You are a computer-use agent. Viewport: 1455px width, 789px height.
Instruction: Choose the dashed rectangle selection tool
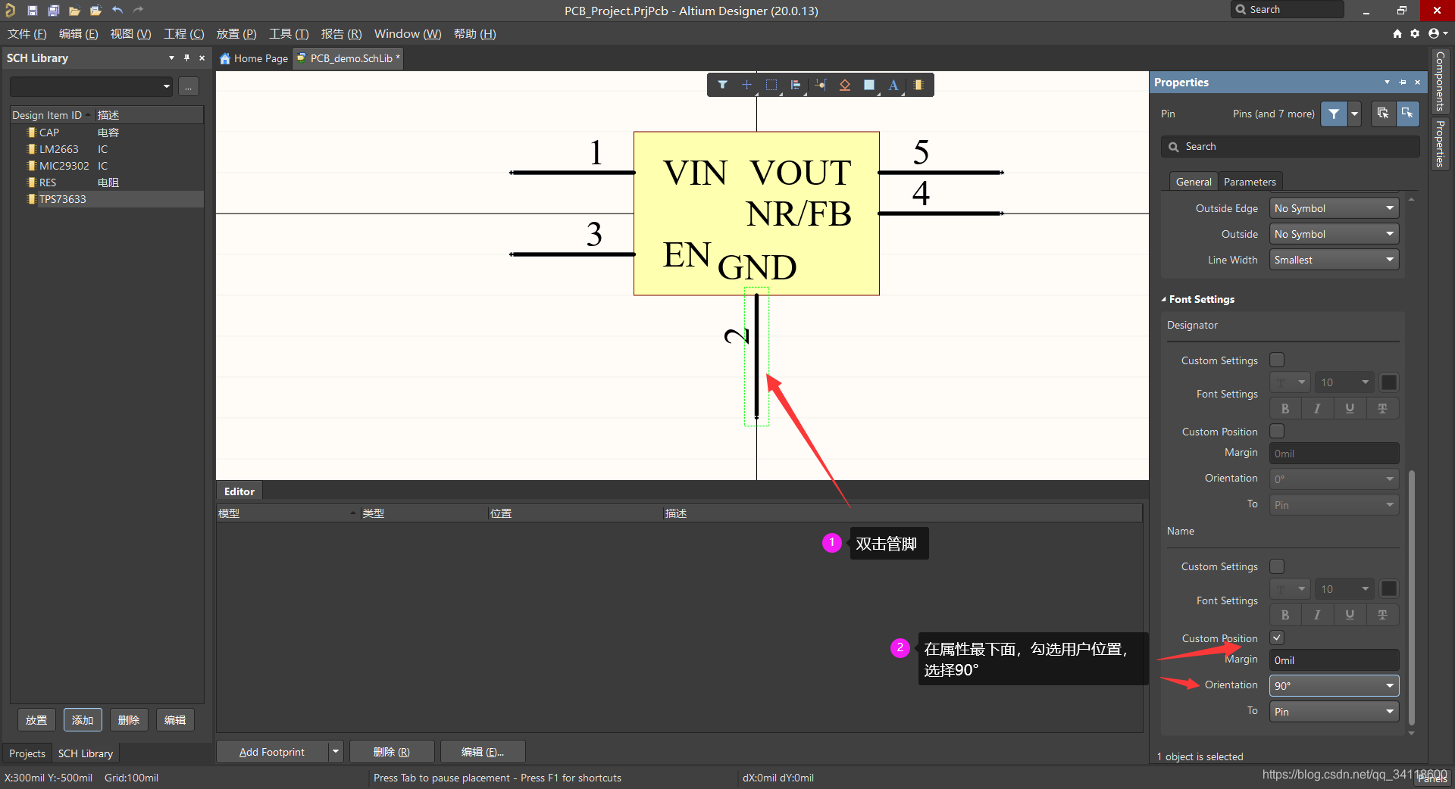pyautogui.click(x=771, y=85)
